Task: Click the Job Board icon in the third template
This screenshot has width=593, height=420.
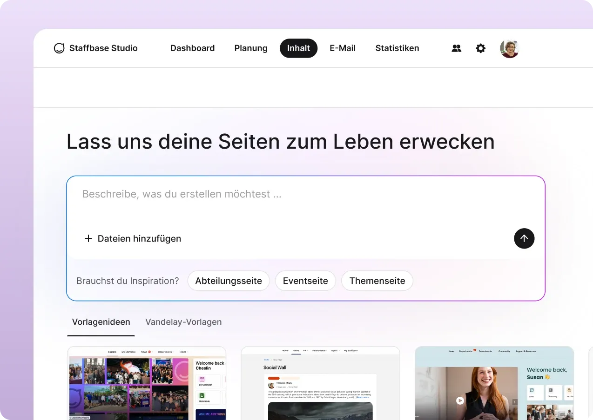Action: pos(569,391)
